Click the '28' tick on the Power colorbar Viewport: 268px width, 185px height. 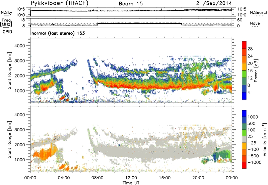tap(250, 49)
